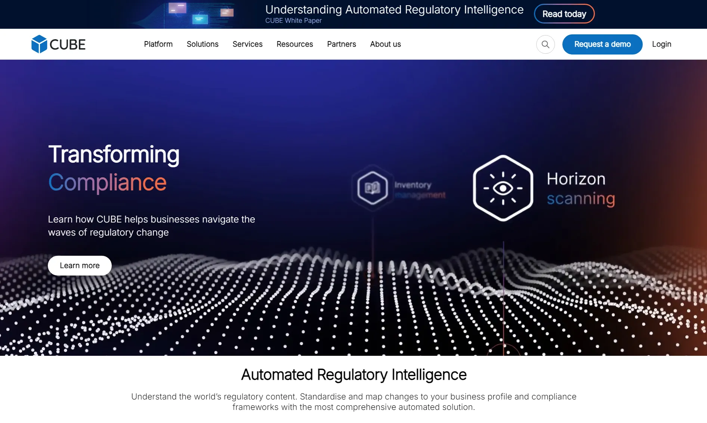This screenshot has width=707, height=423.
Task: Click the CUBE White Paper subtitle
Action: coord(293,21)
